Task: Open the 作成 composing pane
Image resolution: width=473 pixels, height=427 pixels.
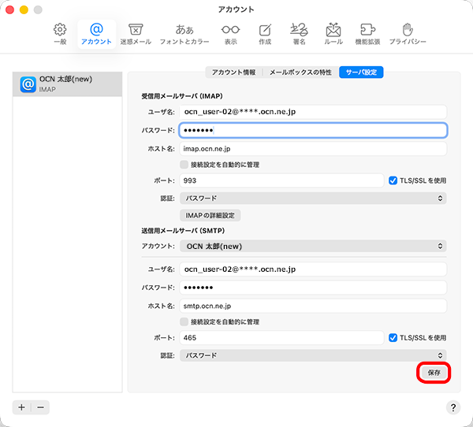Action: 265,33
